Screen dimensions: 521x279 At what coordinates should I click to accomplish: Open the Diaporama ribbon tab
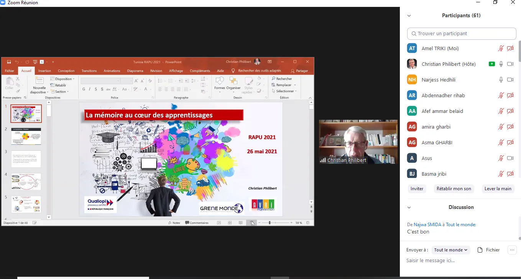point(135,71)
